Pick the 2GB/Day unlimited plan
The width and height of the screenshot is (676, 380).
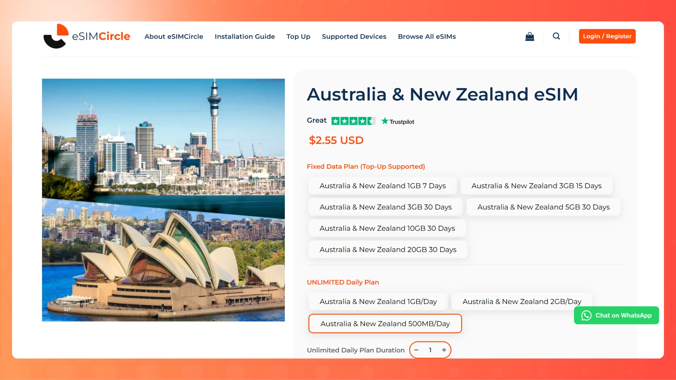click(x=521, y=302)
